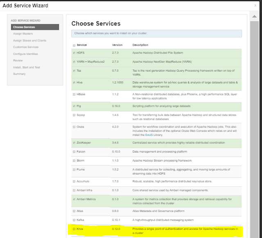The image size is (262, 238).
Task: Select the Choose Services wizard step
Action: tap(24, 27)
